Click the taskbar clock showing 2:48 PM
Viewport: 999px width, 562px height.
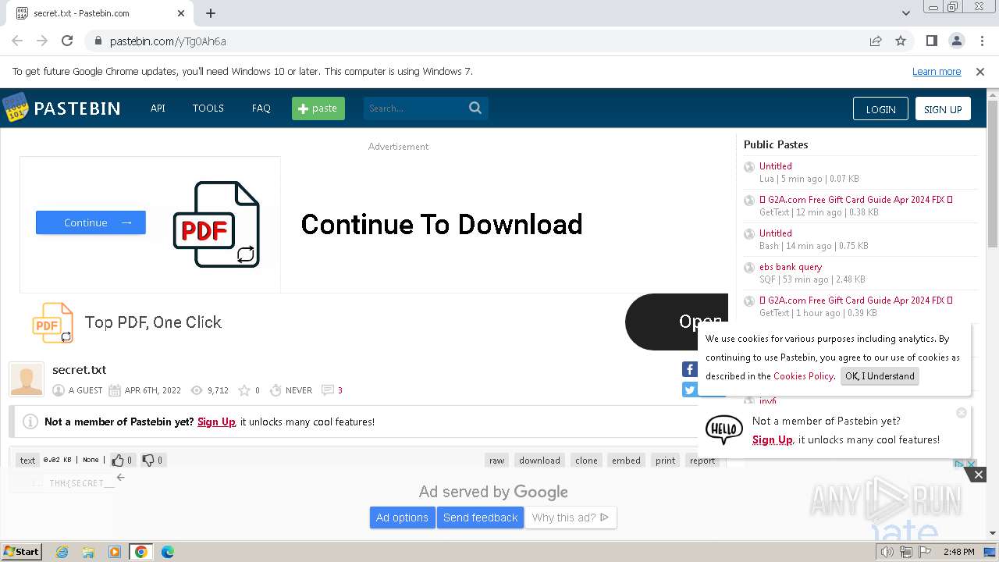click(x=958, y=552)
